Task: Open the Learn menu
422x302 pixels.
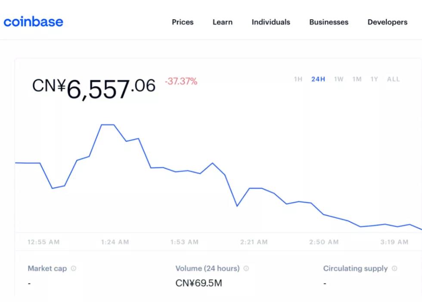Action: click(222, 22)
